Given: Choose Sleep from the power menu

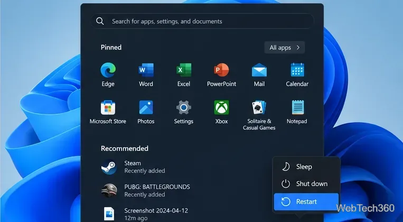Looking at the screenshot, I should 306,166.
